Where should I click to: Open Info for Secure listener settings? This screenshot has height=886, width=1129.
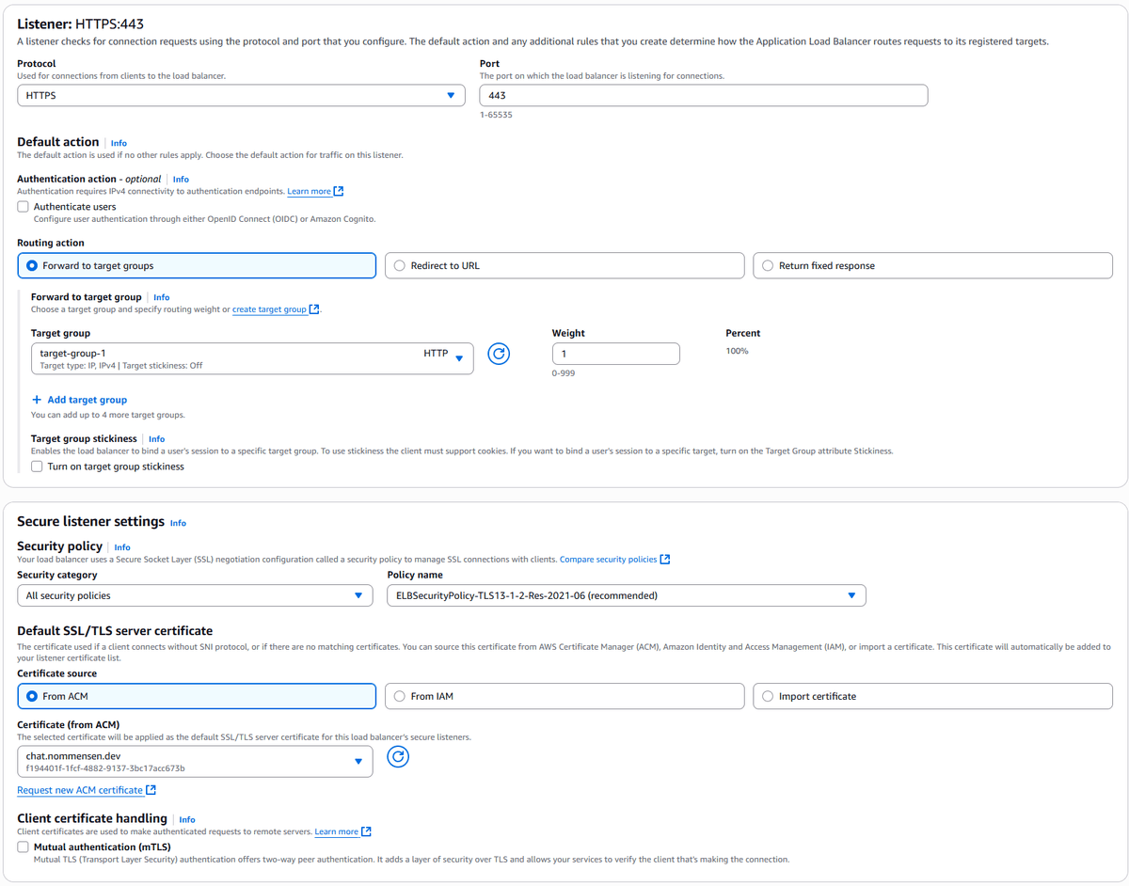[178, 523]
